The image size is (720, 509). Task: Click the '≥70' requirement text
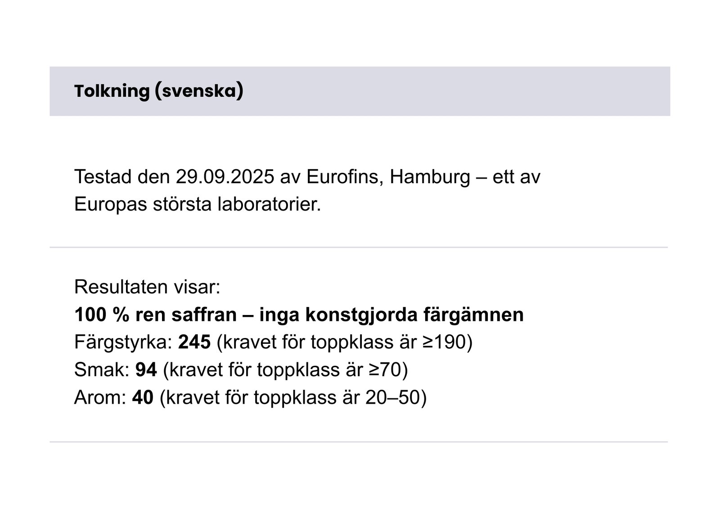point(385,369)
